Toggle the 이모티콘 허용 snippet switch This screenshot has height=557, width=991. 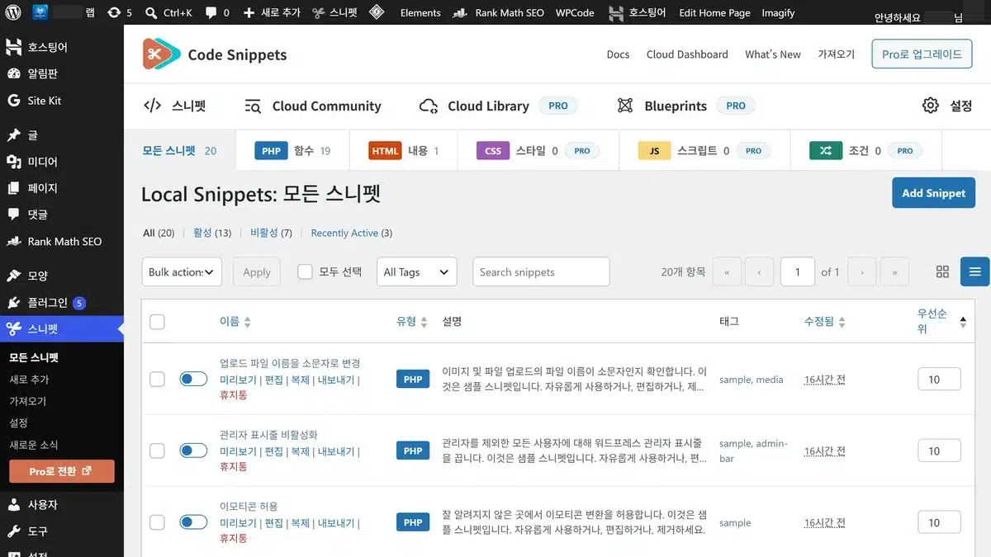193,522
